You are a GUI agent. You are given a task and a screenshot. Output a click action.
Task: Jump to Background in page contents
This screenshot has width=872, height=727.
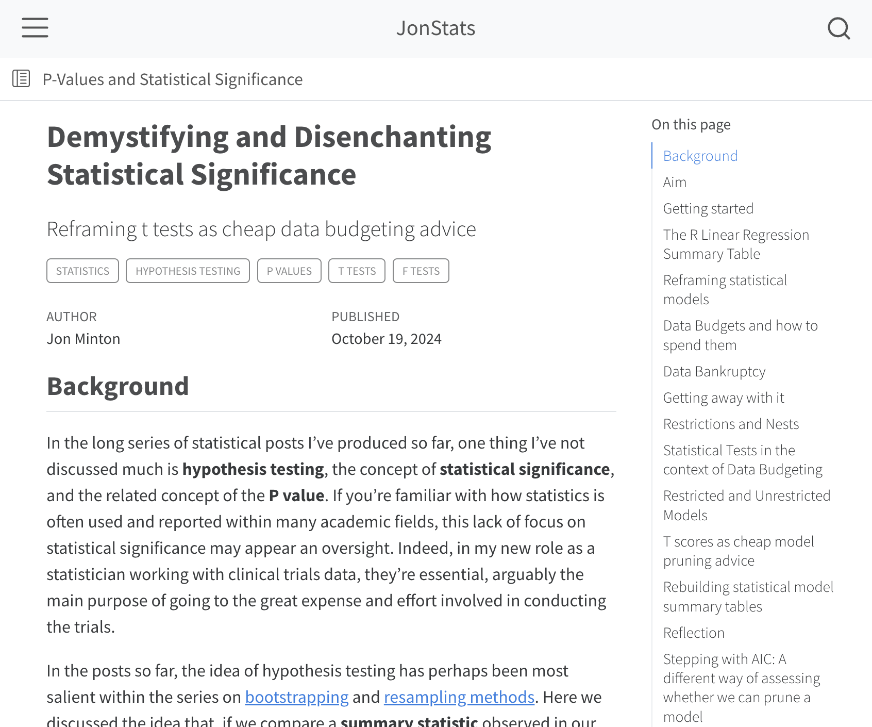(700, 156)
